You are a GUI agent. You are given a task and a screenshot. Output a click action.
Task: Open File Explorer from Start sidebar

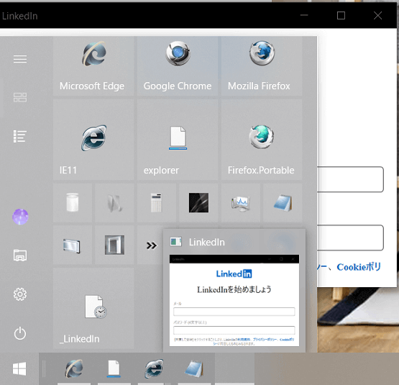point(20,255)
